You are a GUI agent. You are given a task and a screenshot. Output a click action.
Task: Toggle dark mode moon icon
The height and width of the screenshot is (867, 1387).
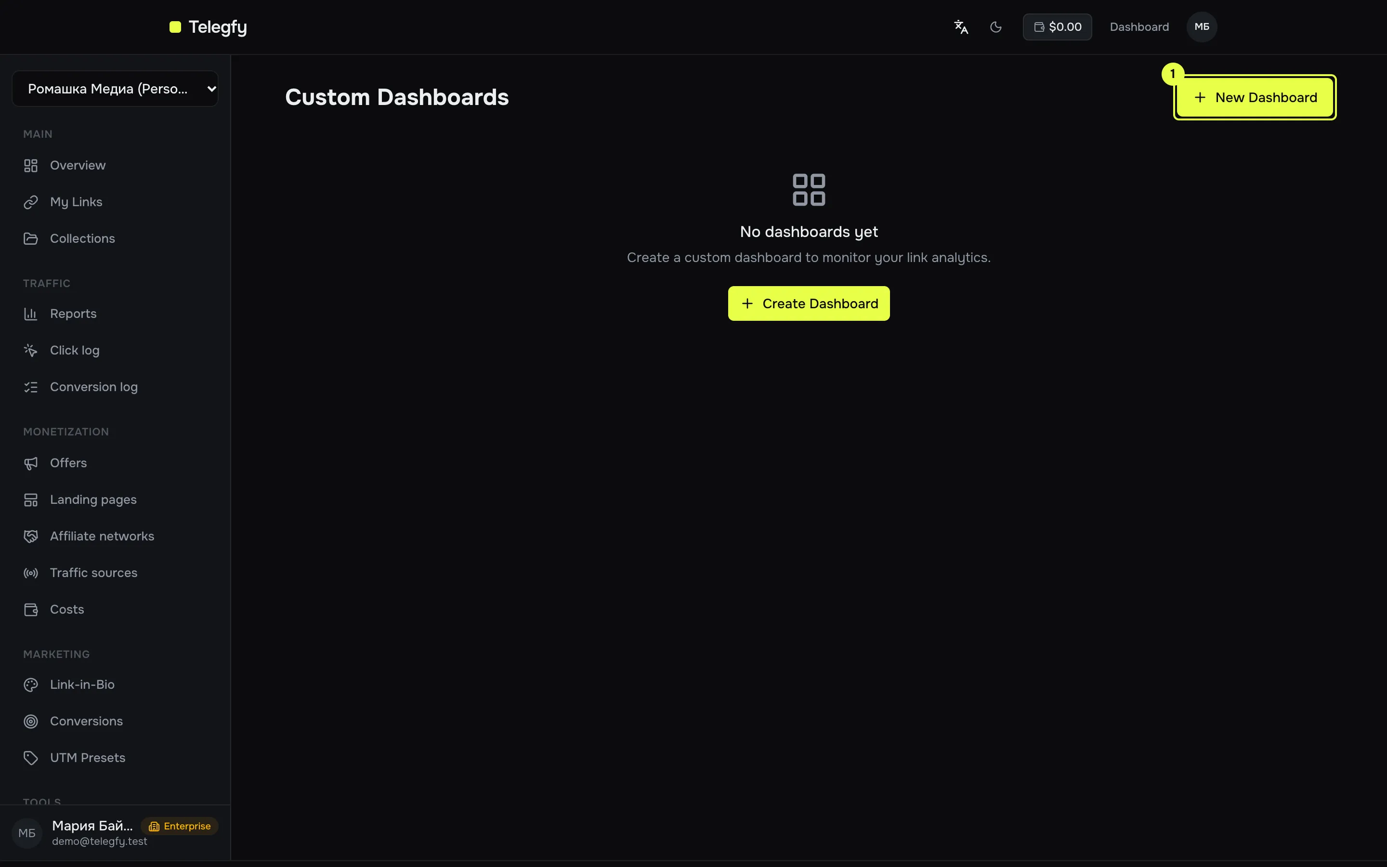[x=996, y=27]
